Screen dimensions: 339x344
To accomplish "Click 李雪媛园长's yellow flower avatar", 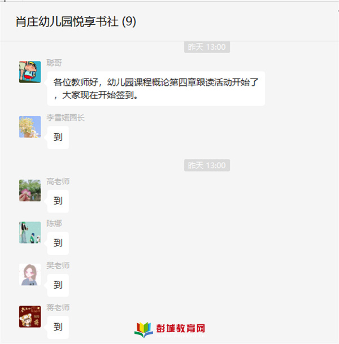I will [x=30, y=127].
